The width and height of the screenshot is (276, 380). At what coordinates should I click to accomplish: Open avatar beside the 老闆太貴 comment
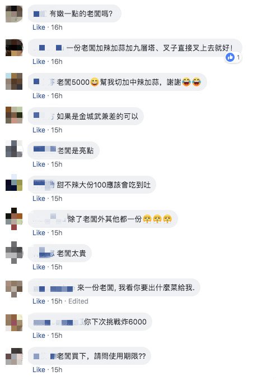click(14, 253)
